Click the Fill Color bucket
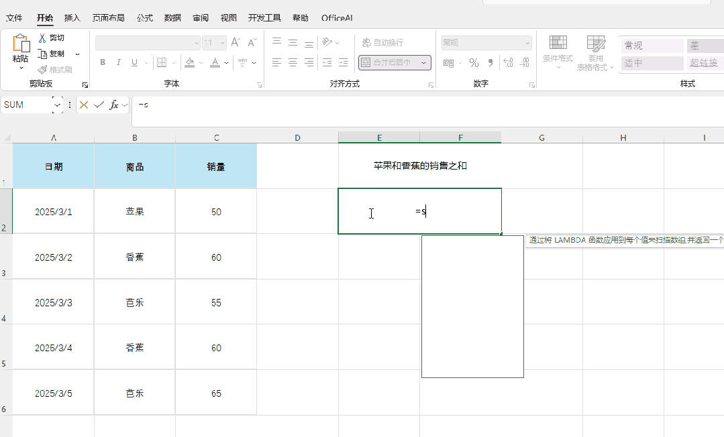 (189, 62)
